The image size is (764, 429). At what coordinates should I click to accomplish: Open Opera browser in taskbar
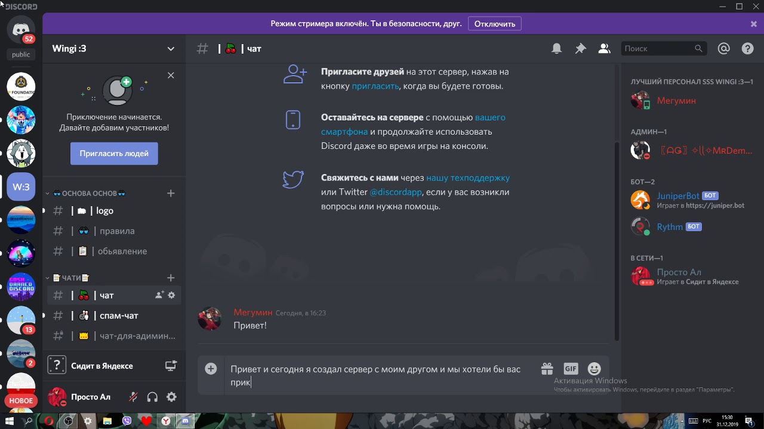[49, 421]
